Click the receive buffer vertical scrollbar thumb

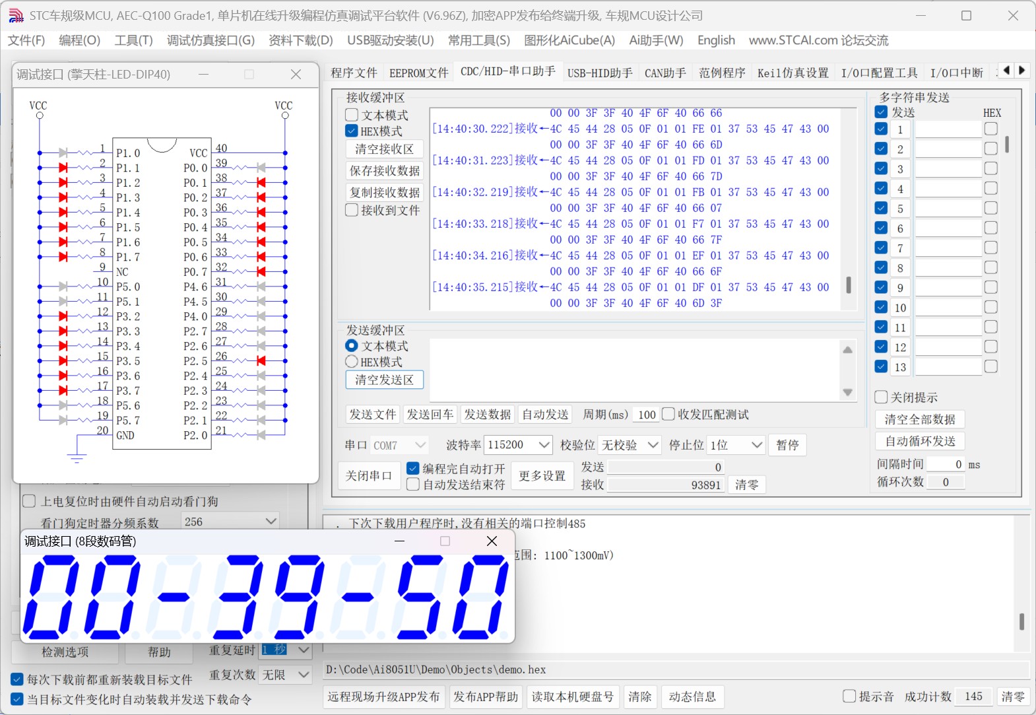pyautogui.click(x=849, y=285)
